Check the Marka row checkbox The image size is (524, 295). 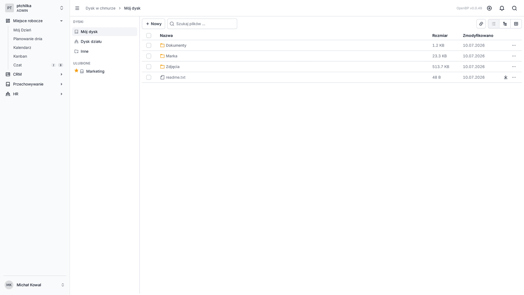tap(149, 56)
